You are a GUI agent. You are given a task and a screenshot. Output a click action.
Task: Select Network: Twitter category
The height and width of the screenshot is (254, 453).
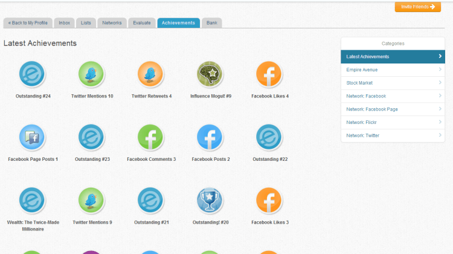tap(393, 135)
